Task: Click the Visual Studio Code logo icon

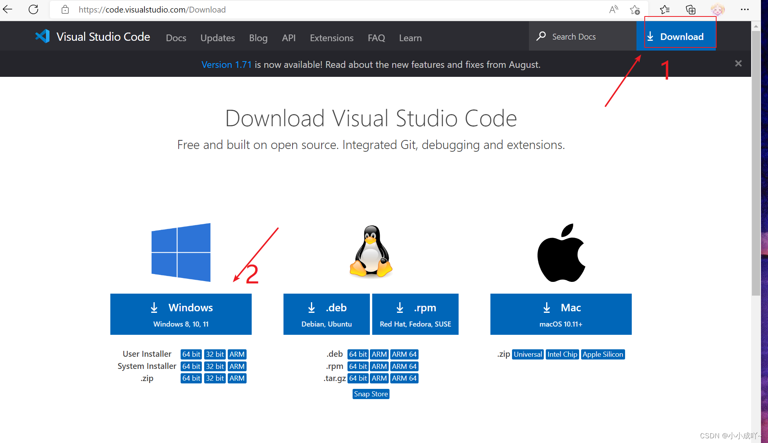Action: point(42,36)
